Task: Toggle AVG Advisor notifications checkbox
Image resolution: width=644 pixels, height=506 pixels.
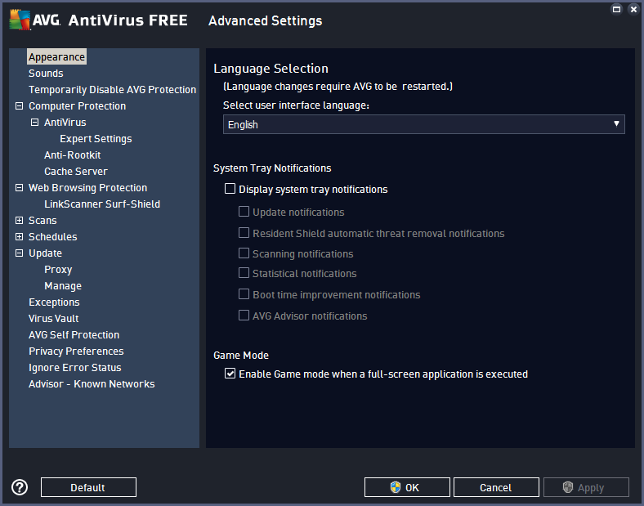Action: click(x=244, y=316)
